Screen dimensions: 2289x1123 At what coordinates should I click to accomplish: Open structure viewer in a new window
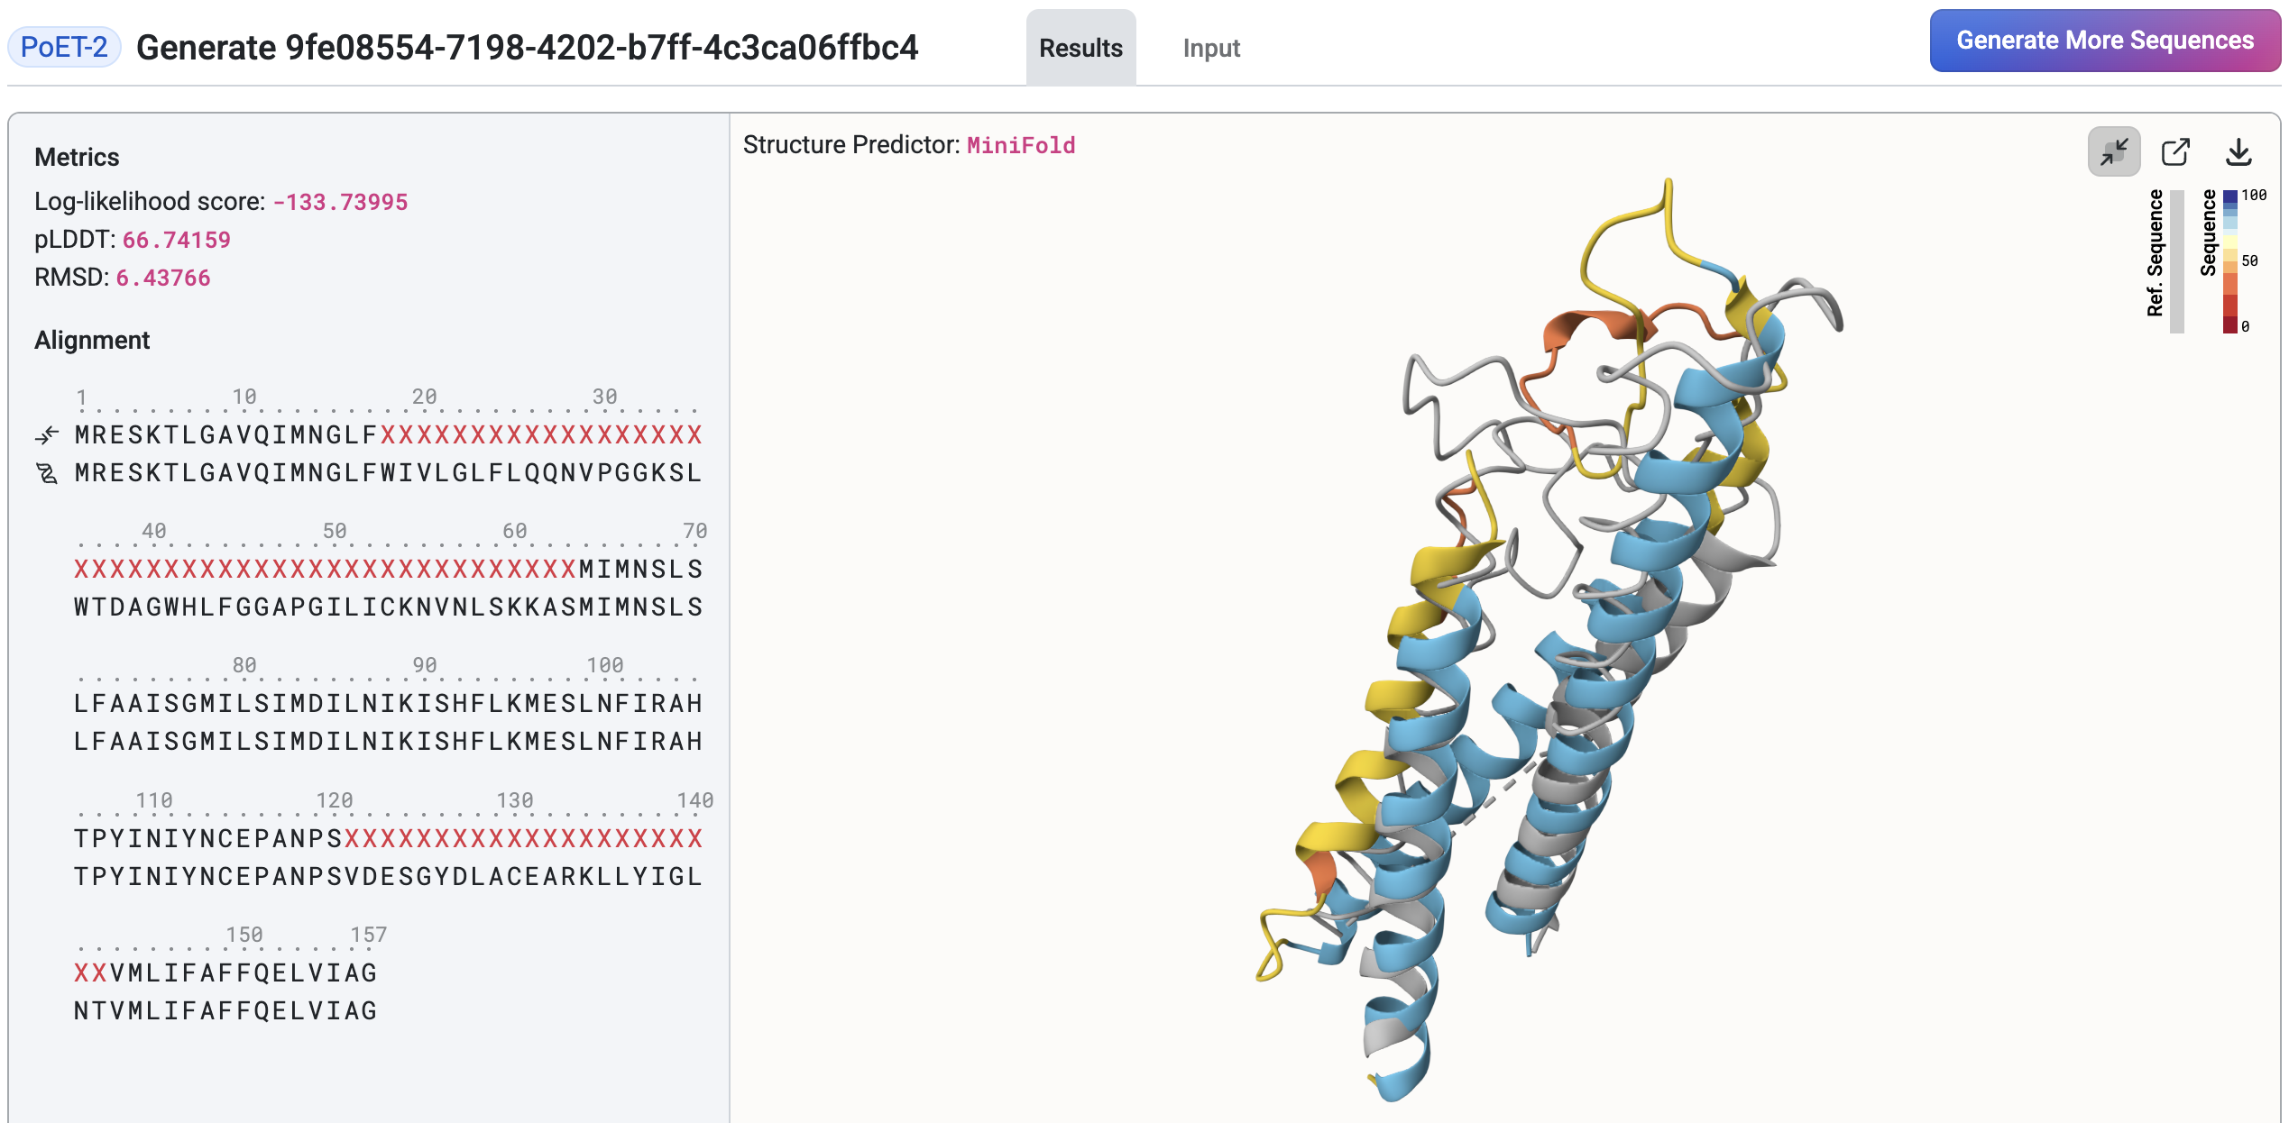point(2177,152)
